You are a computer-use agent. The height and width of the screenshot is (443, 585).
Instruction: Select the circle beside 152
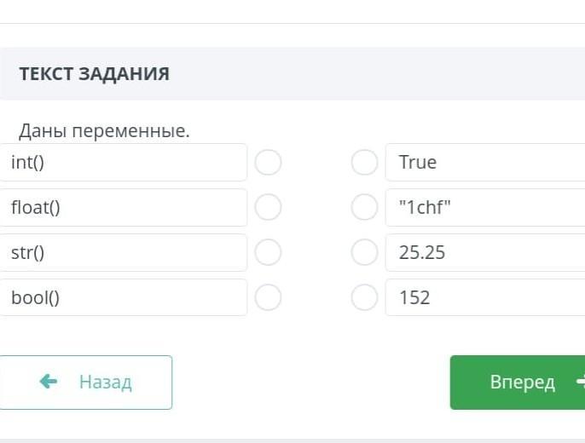[364, 297]
